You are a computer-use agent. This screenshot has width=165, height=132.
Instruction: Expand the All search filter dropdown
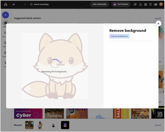(19, 4)
